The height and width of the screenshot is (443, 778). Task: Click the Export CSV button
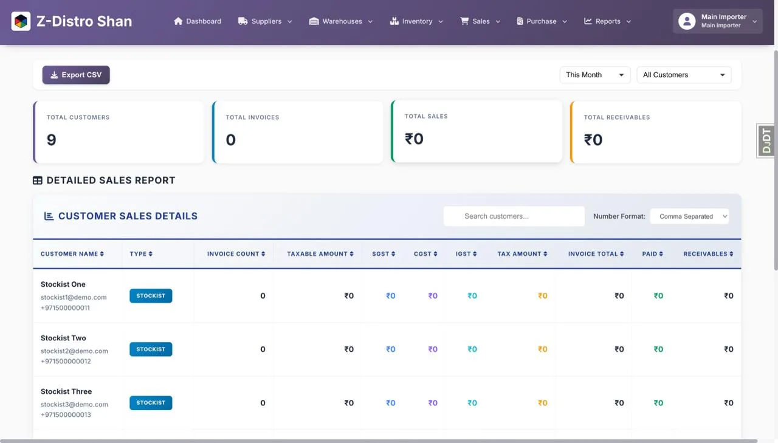(x=76, y=75)
